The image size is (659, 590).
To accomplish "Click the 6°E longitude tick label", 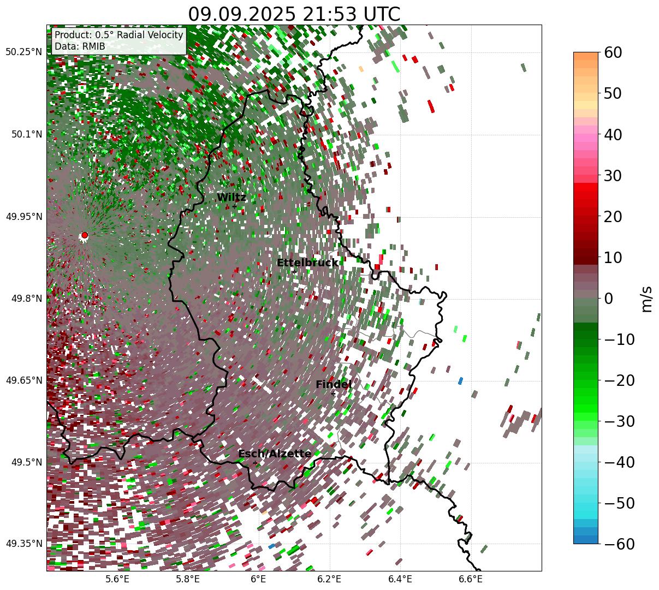I will click(259, 579).
